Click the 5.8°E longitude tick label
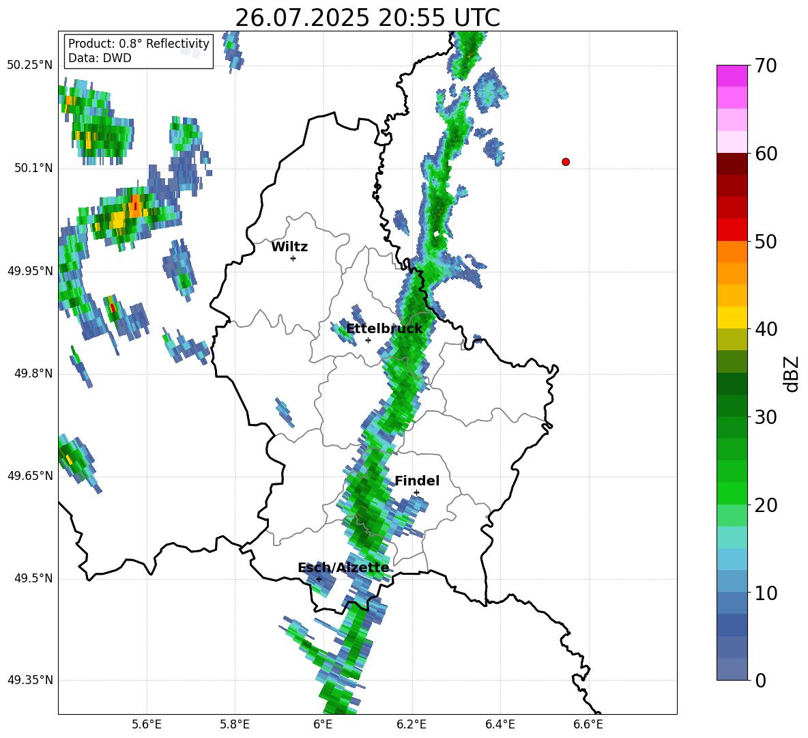Viewport: 808px width, 738px height. (235, 725)
